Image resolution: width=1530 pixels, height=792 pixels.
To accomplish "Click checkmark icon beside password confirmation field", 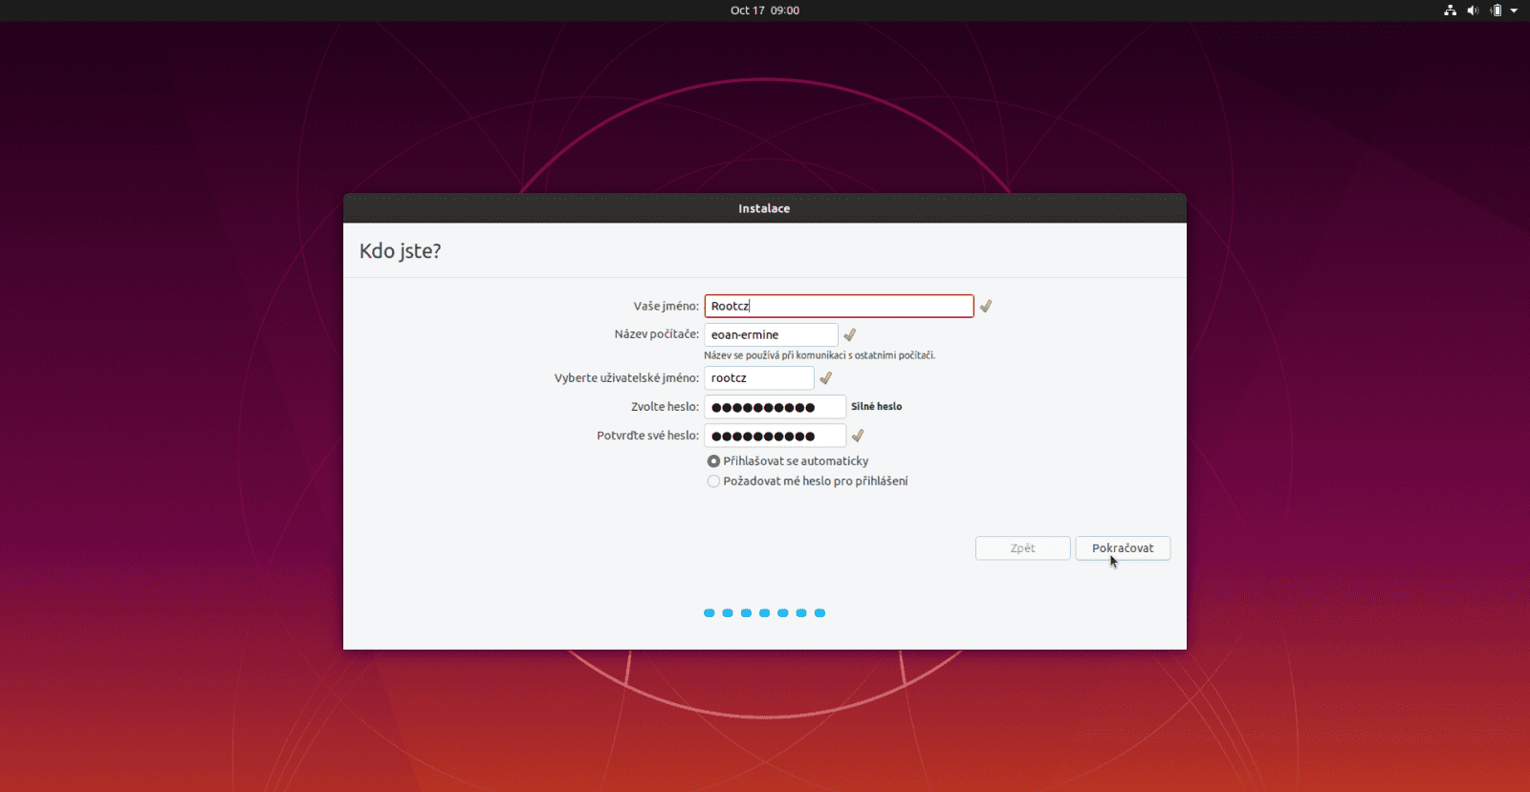I will point(858,436).
